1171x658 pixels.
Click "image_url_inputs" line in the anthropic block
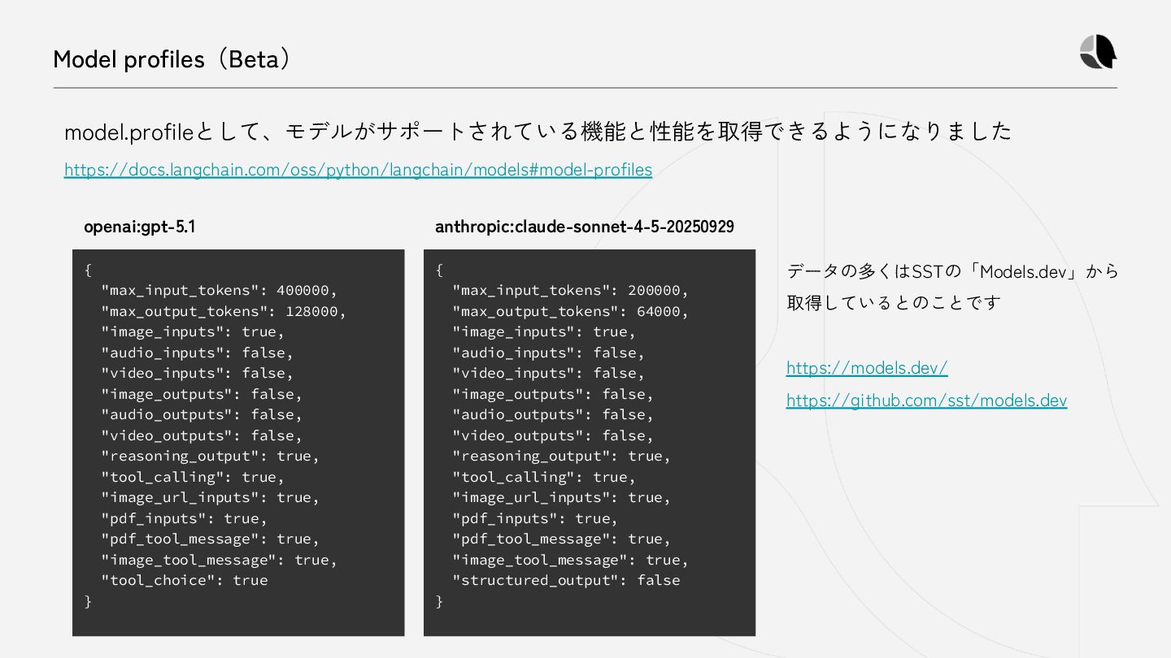(x=561, y=497)
